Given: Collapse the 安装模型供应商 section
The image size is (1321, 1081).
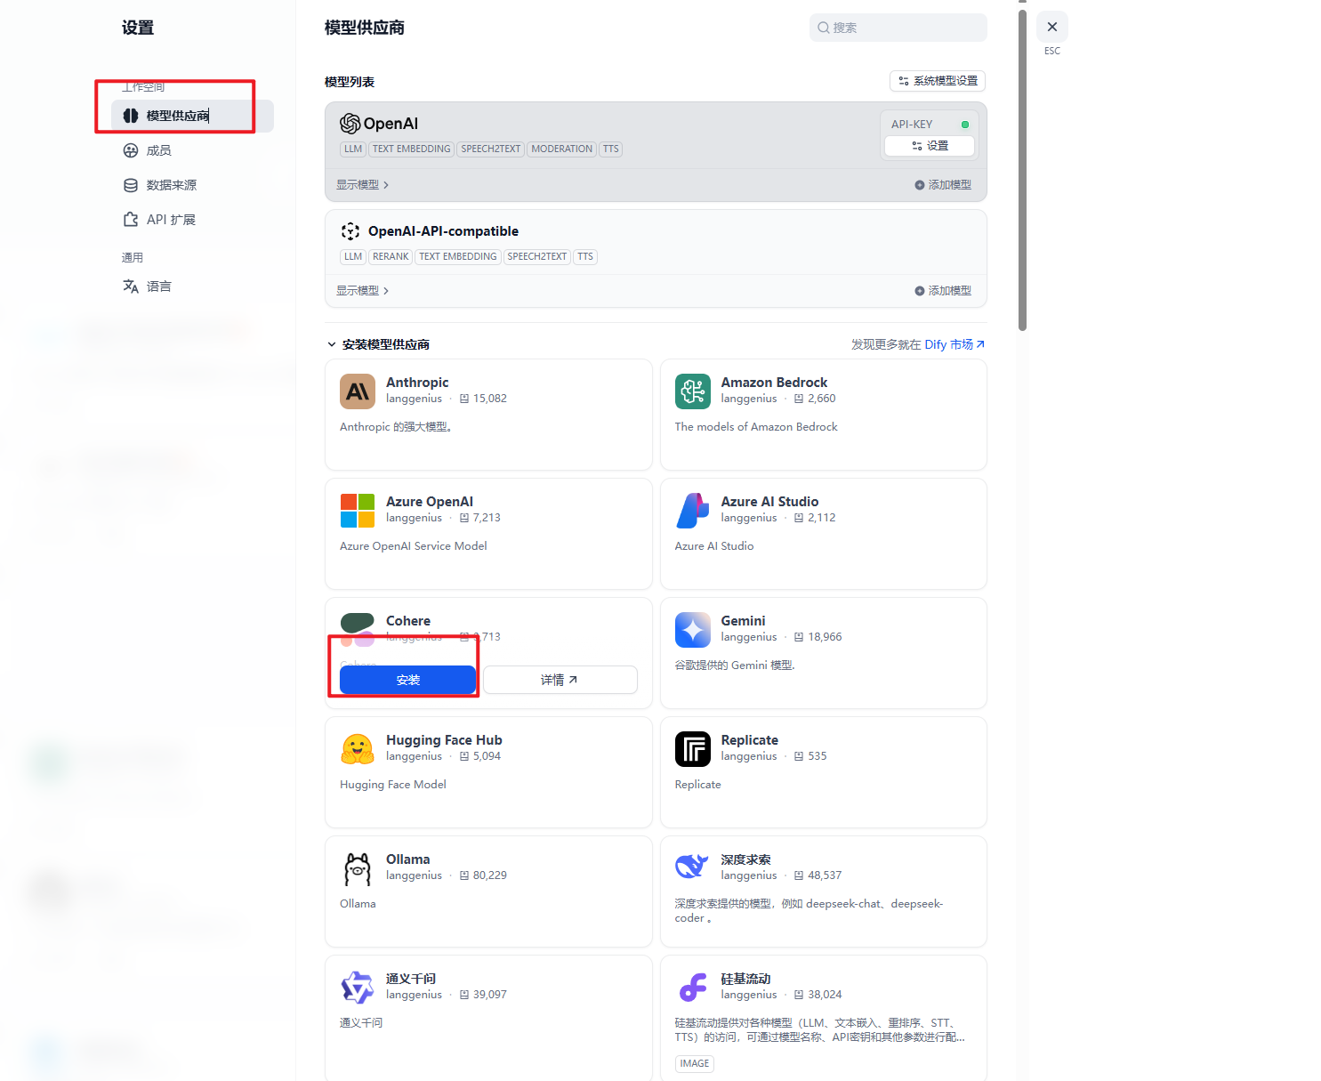Looking at the screenshot, I should point(378,344).
